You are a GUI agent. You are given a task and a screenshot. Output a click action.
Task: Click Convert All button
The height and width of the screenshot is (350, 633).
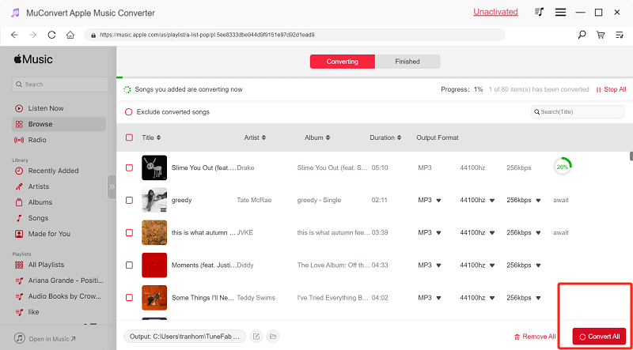click(599, 337)
